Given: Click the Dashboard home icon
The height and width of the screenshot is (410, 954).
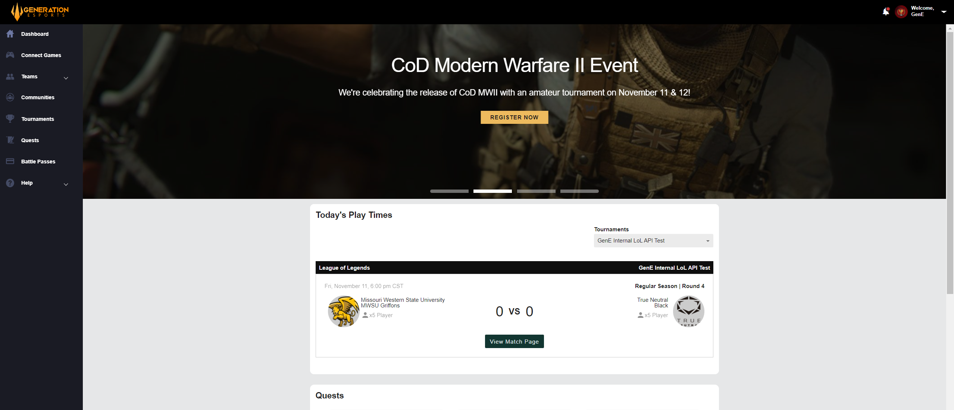Looking at the screenshot, I should point(10,34).
